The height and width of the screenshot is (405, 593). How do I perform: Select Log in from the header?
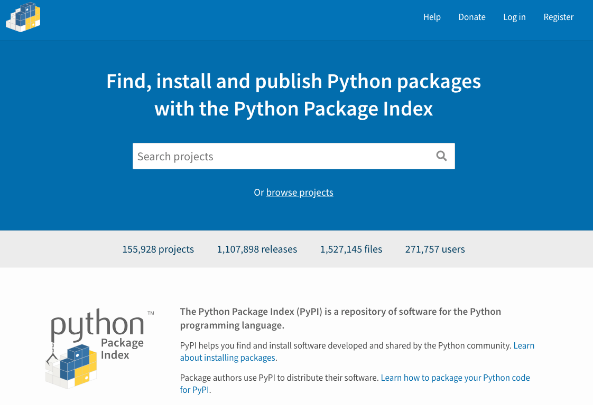[514, 17]
